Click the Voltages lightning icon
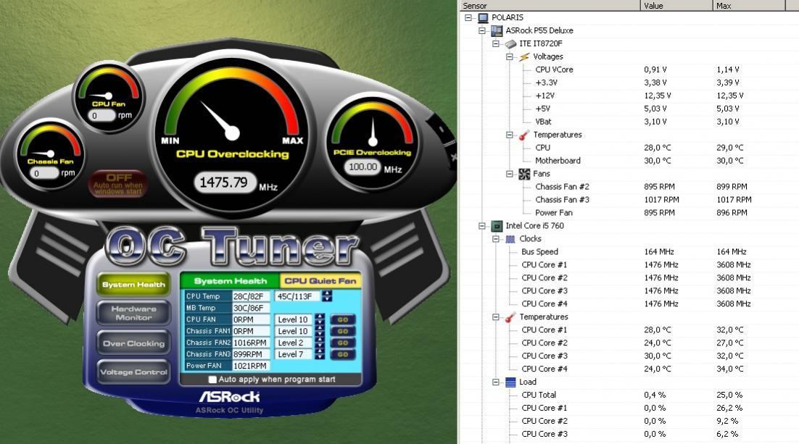 click(x=524, y=57)
